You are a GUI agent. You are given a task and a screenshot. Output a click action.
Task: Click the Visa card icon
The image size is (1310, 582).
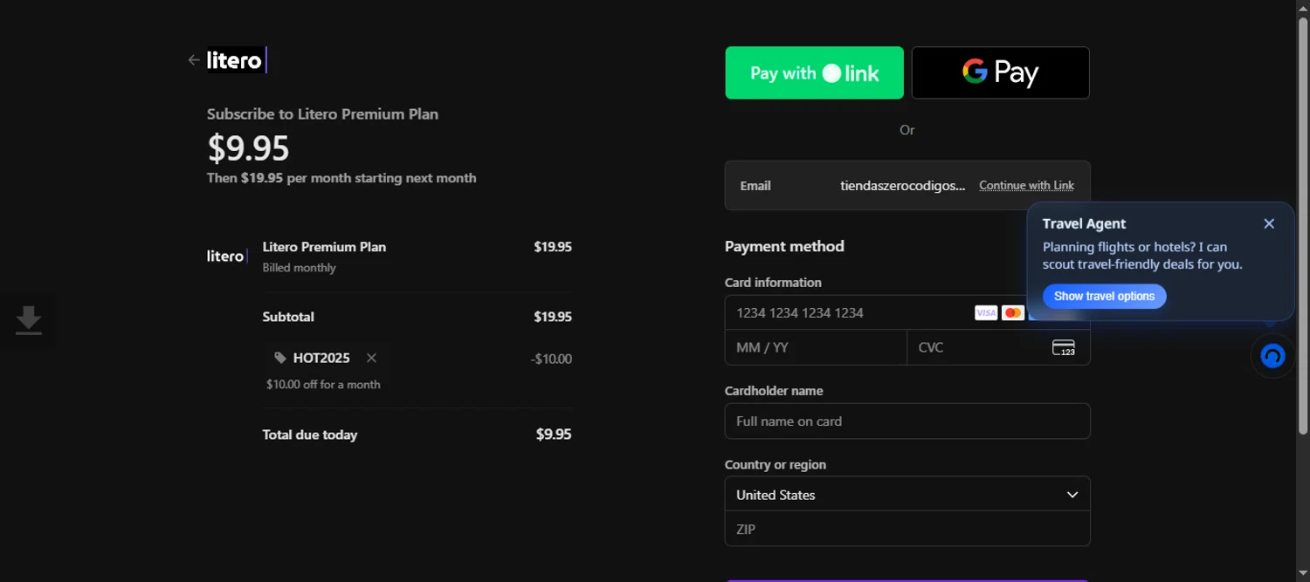click(986, 312)
